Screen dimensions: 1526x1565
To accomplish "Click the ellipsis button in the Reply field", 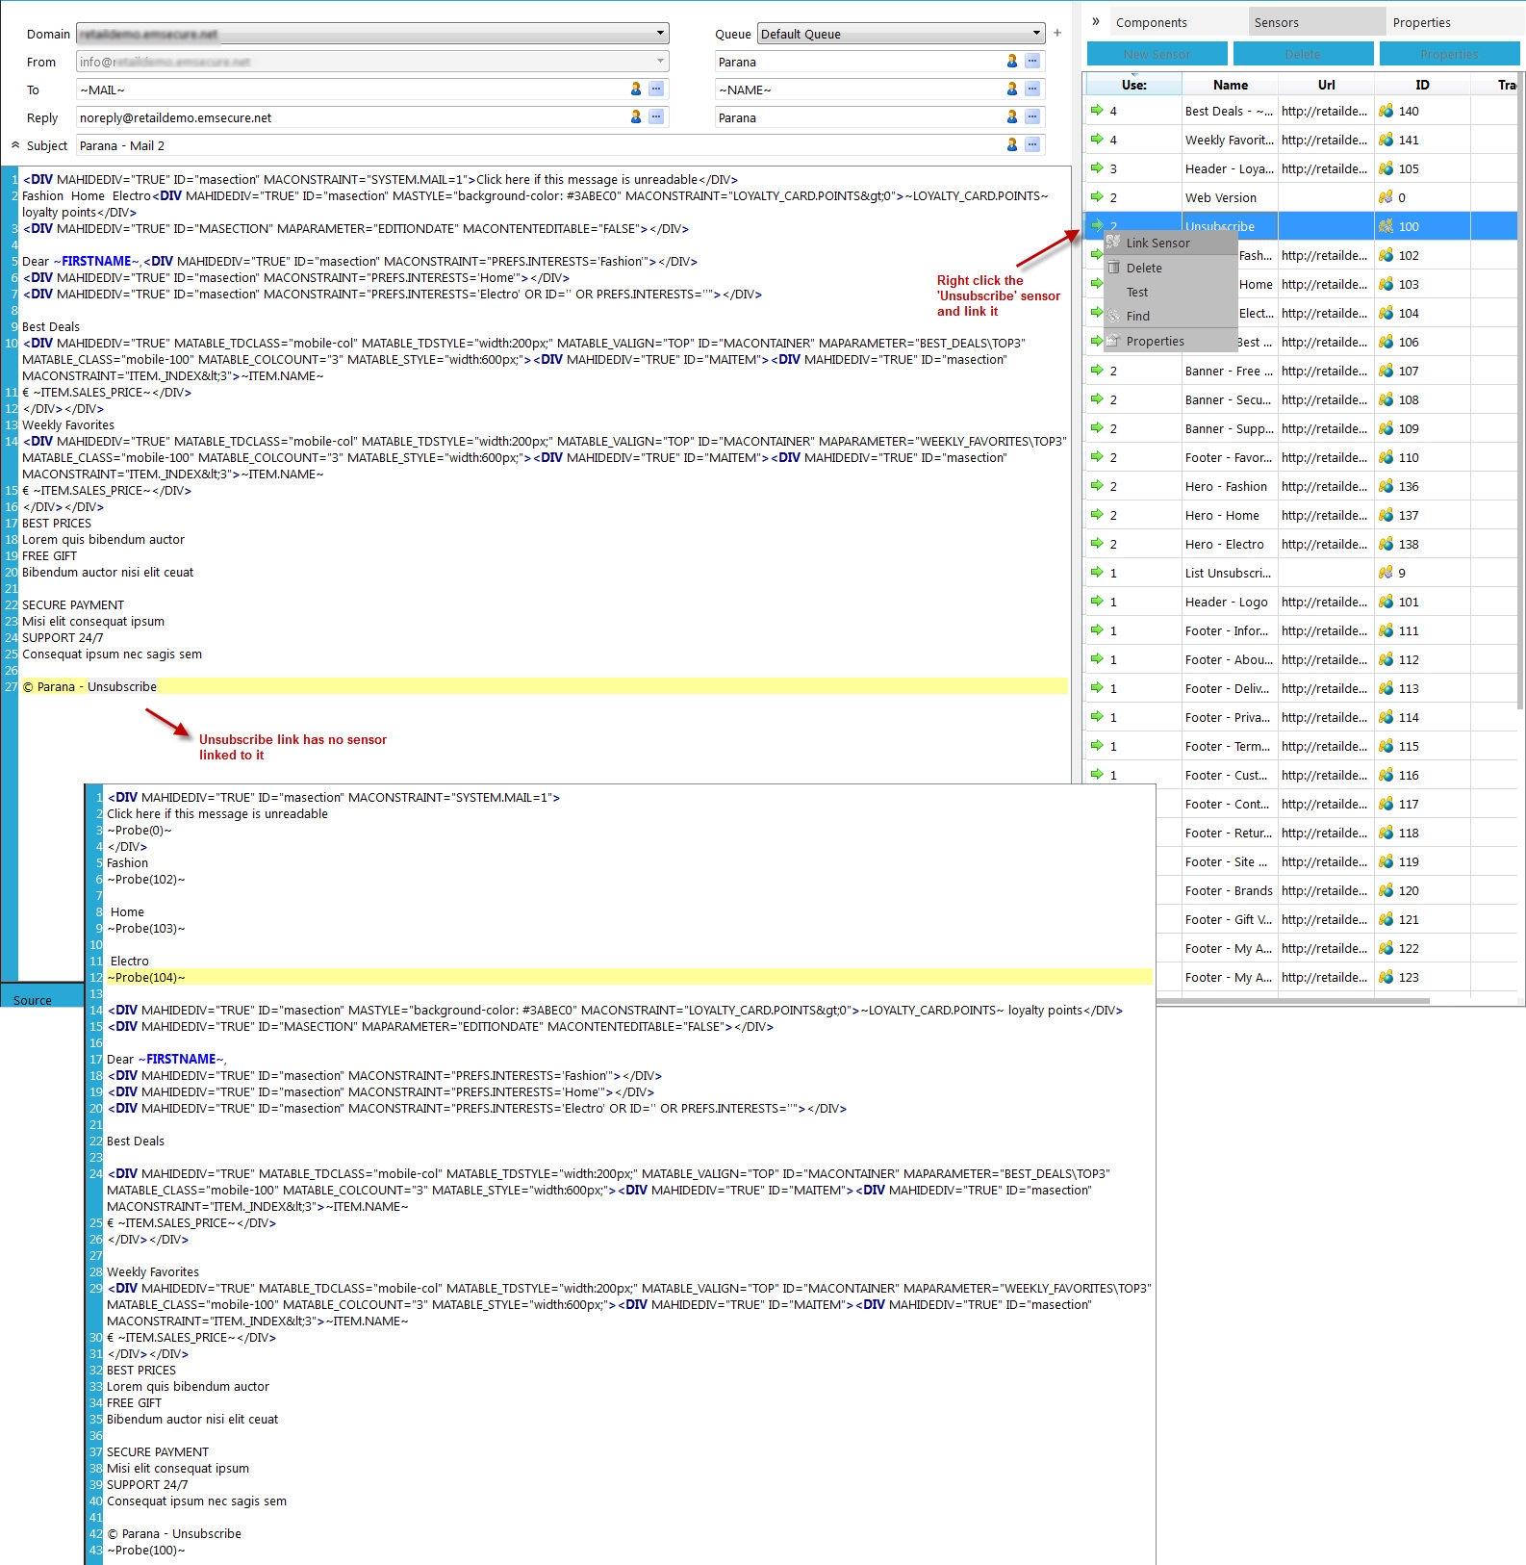I will click(x=655, y=117).
